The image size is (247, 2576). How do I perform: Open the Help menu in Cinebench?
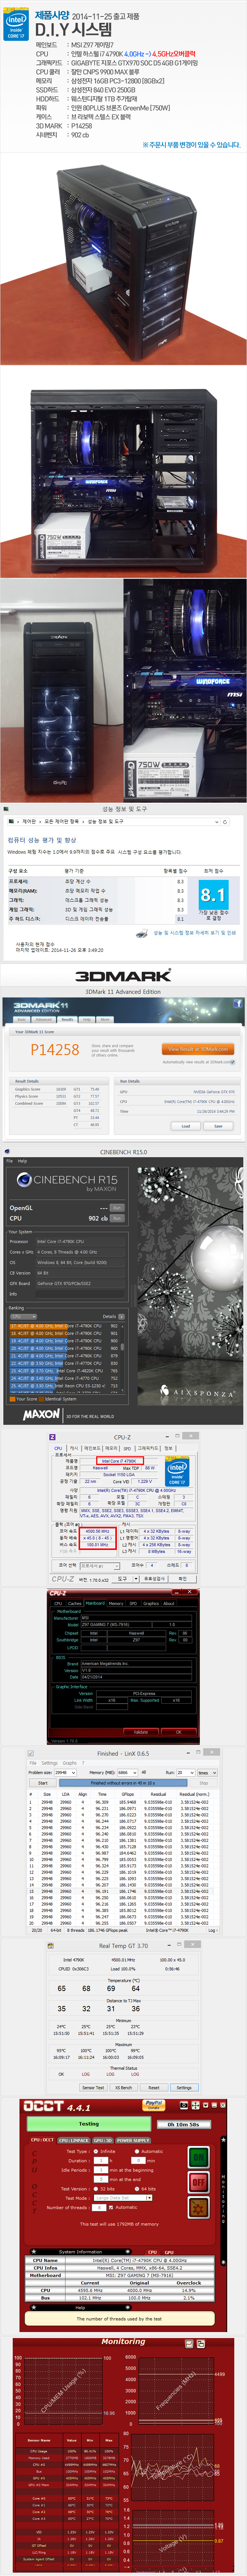(22, 1161)
